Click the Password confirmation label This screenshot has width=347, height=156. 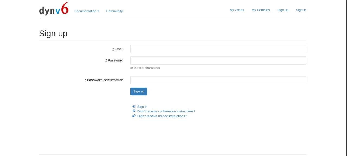pyautogui.click(x=104, y=80)
